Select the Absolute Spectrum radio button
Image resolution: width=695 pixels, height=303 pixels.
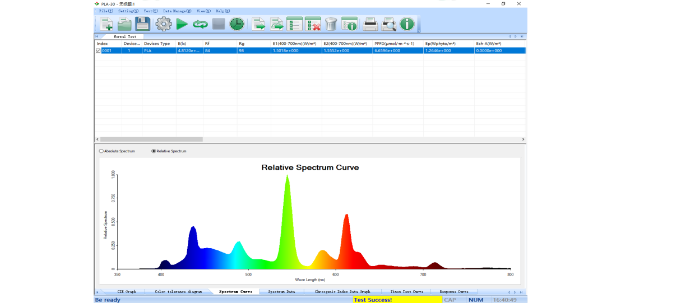[101, 151]
